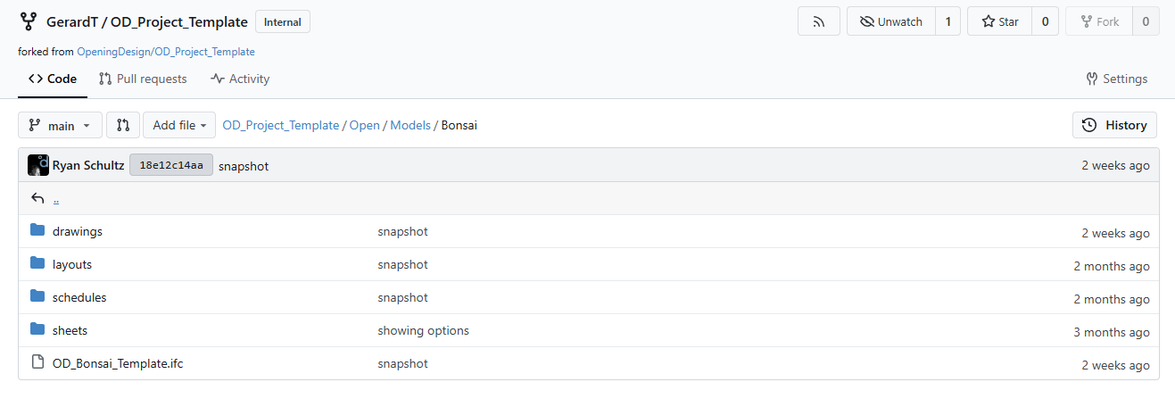Click the parent directory arrow icon
Screen dimensions: 1175x407
[37, 198]
